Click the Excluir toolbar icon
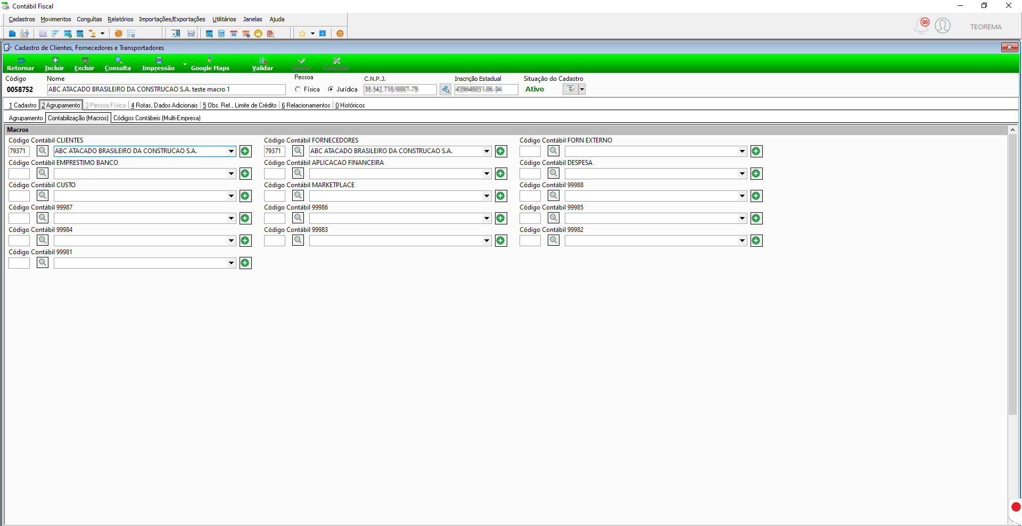Viewport: 1022px width, 526px height. [x=84, y=64]
